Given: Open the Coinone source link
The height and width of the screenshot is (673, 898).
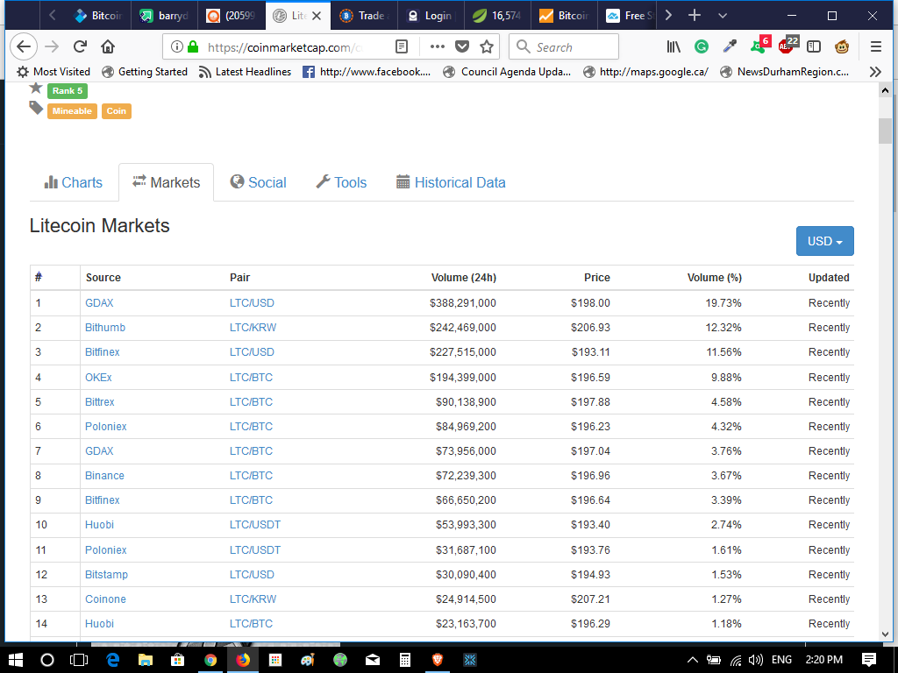Looking at the screenshot, I should pos(105,599).
